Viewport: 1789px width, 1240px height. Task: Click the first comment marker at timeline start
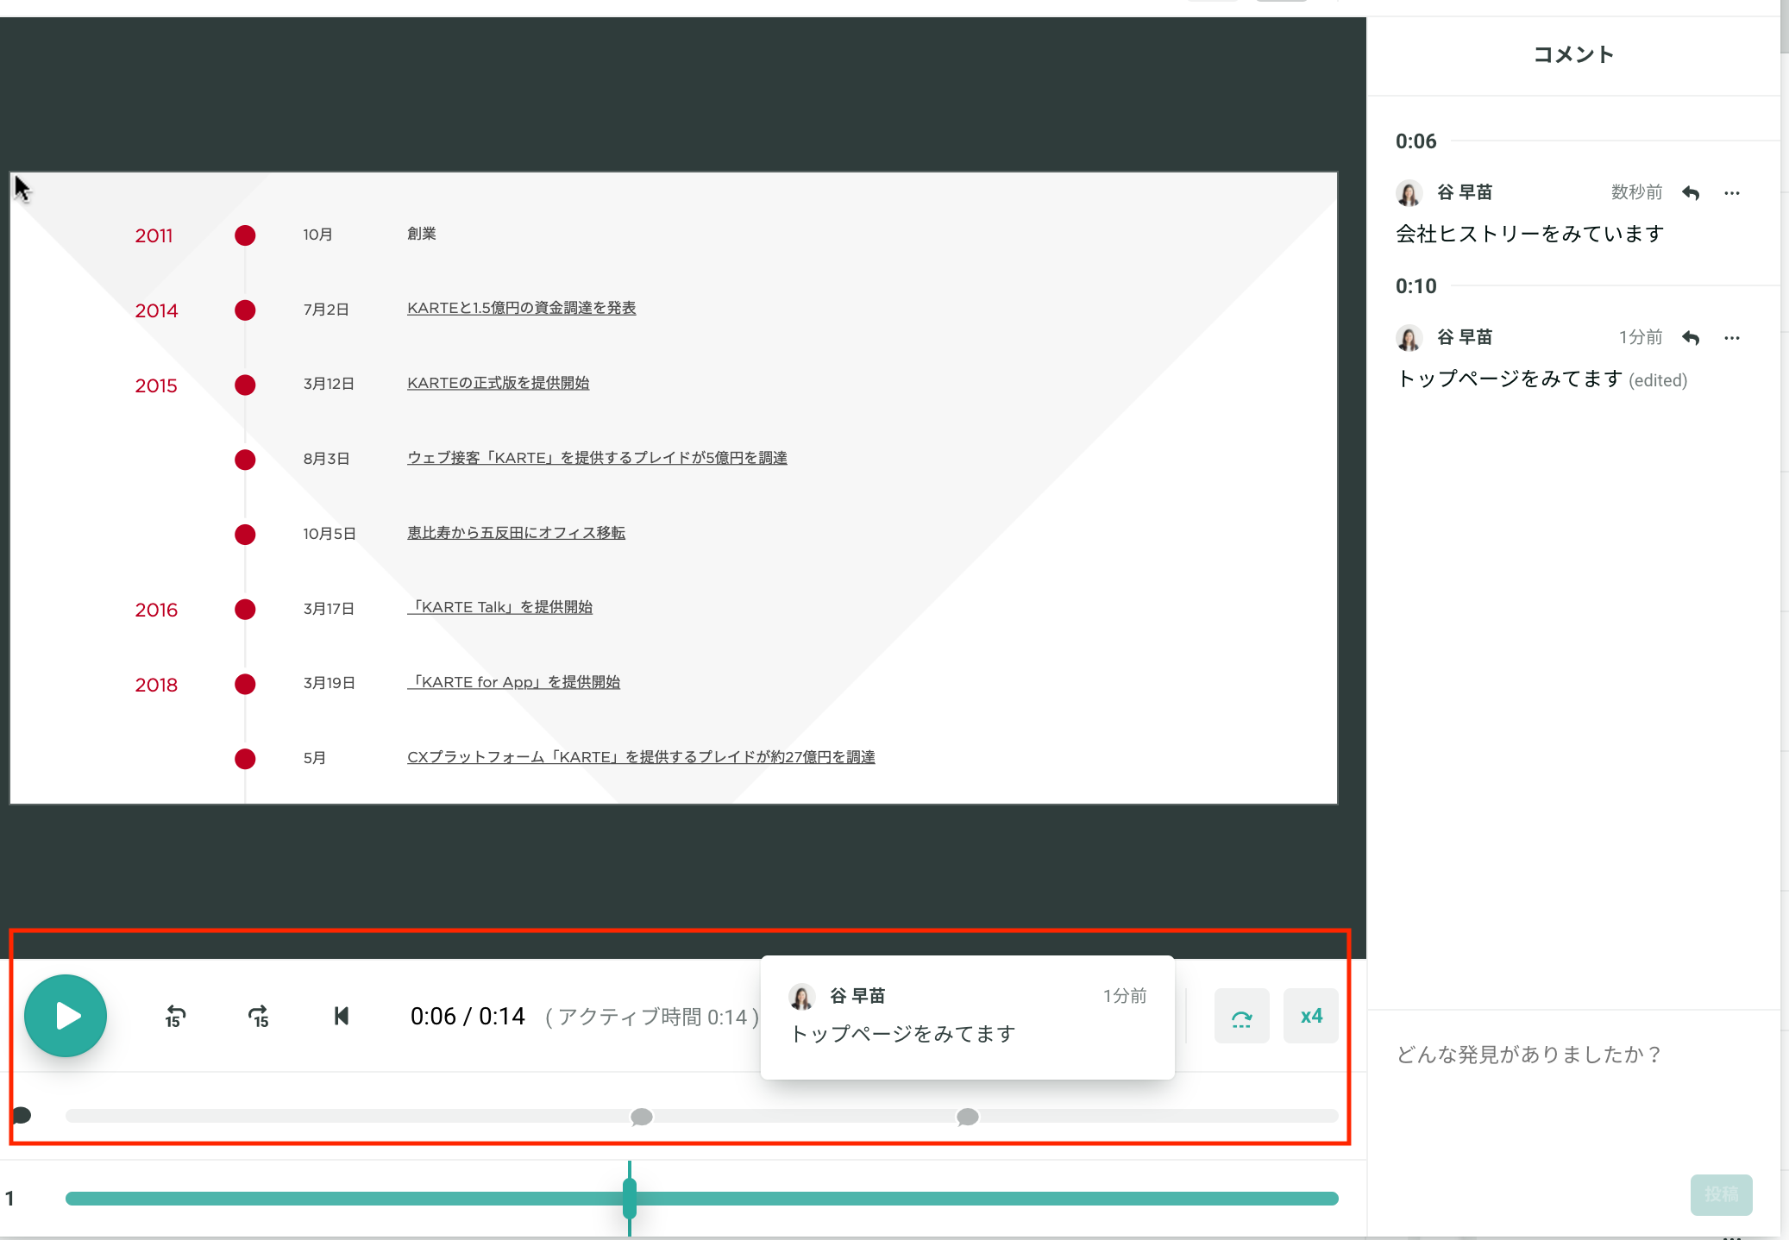[x=22, y=1116]
